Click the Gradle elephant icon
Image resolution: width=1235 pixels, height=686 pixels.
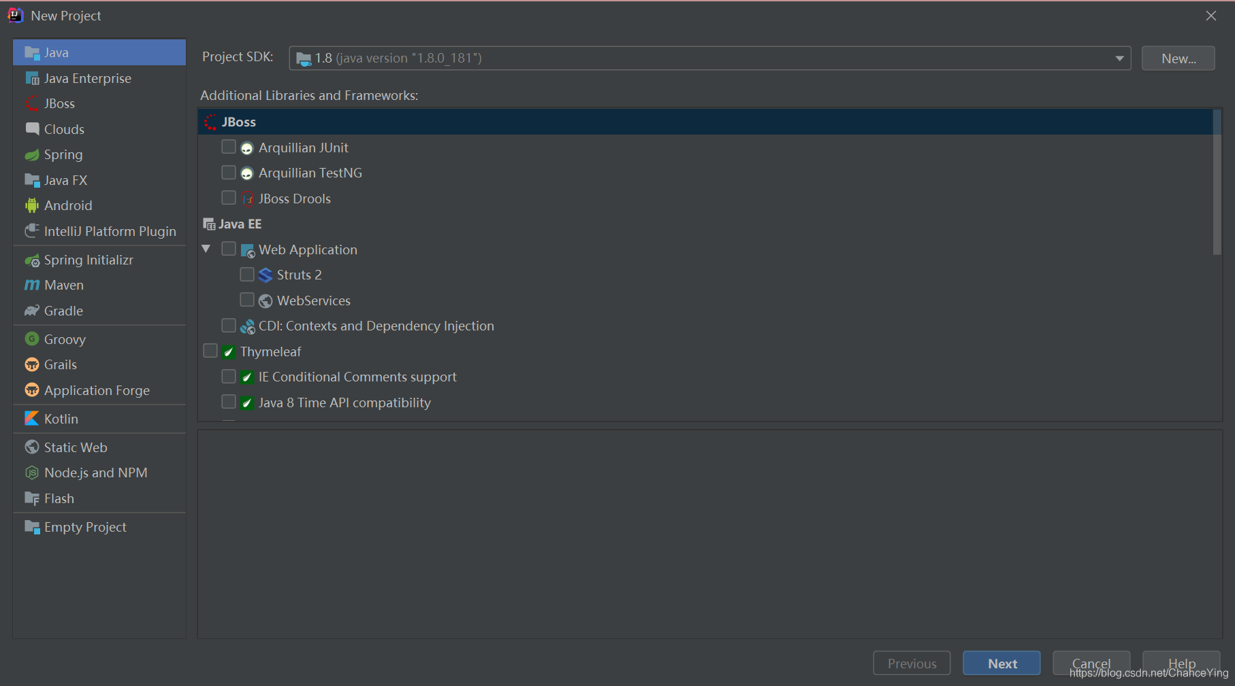coord(32,311)
